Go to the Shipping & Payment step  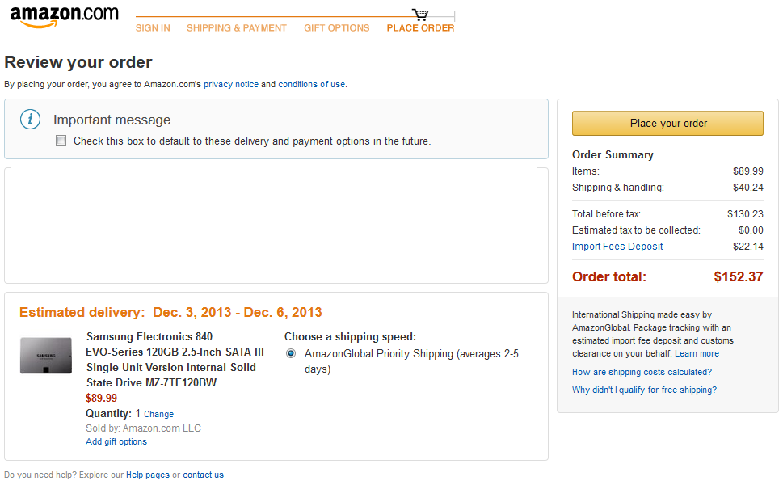coord(237,28)
